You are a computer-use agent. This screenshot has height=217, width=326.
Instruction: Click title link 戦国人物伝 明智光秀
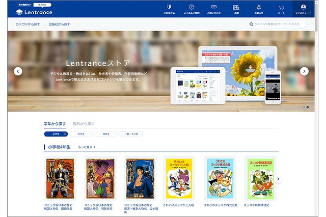[x=98, y=207]
